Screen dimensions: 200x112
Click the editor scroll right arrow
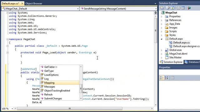pos(152,109)
